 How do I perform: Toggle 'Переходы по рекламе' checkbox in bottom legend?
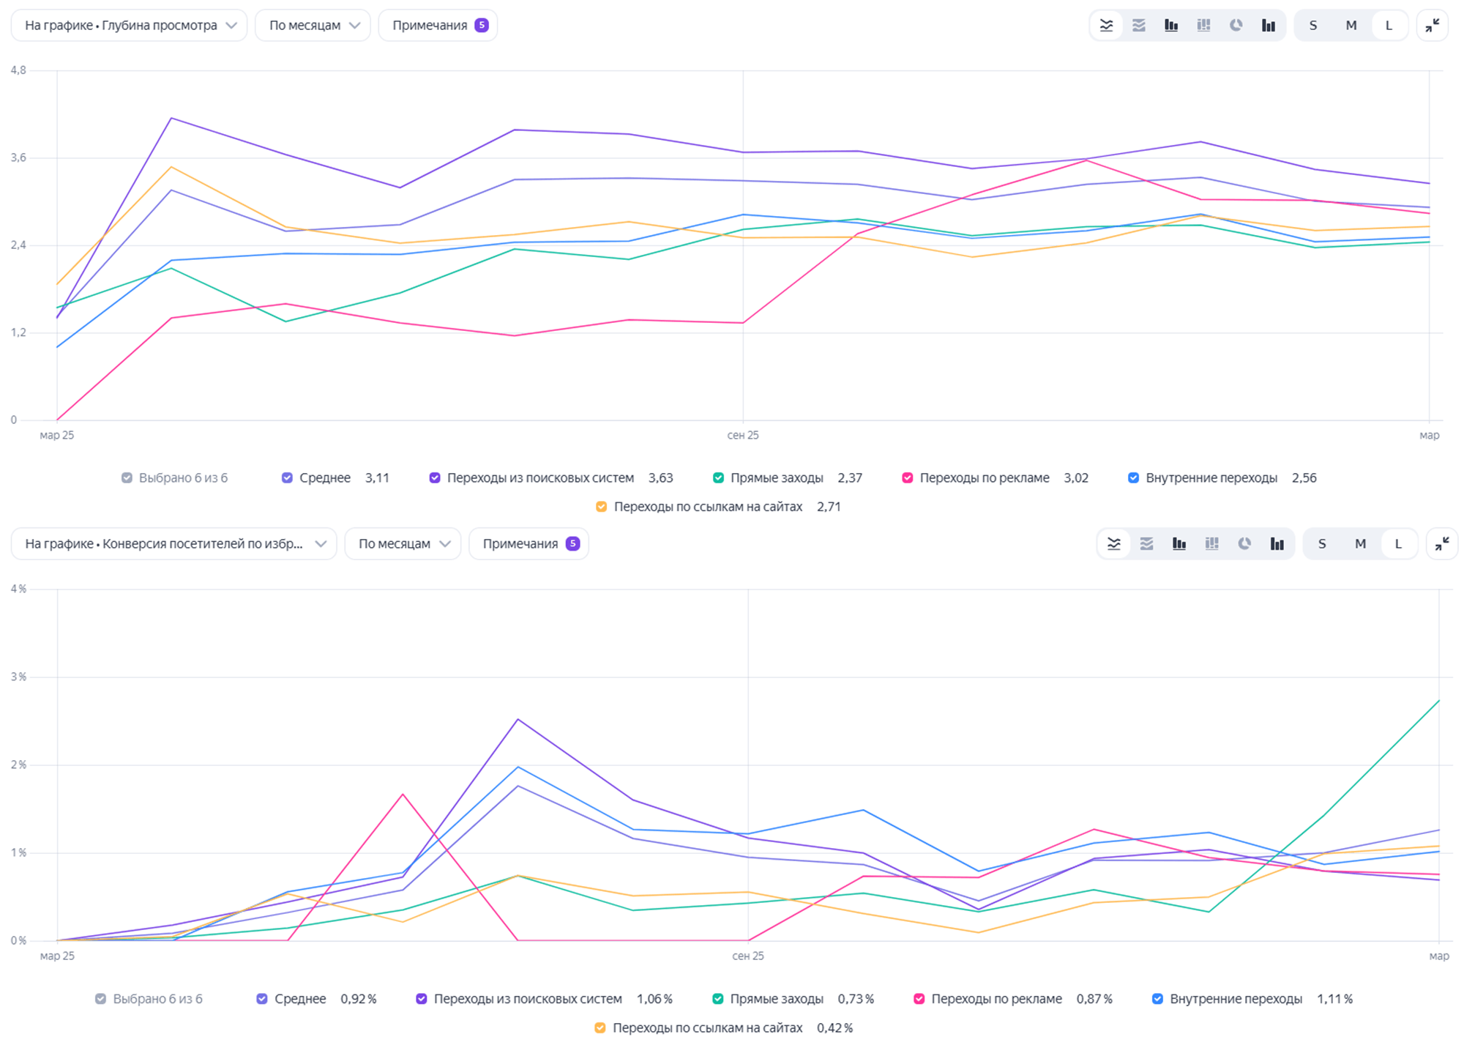919,999
